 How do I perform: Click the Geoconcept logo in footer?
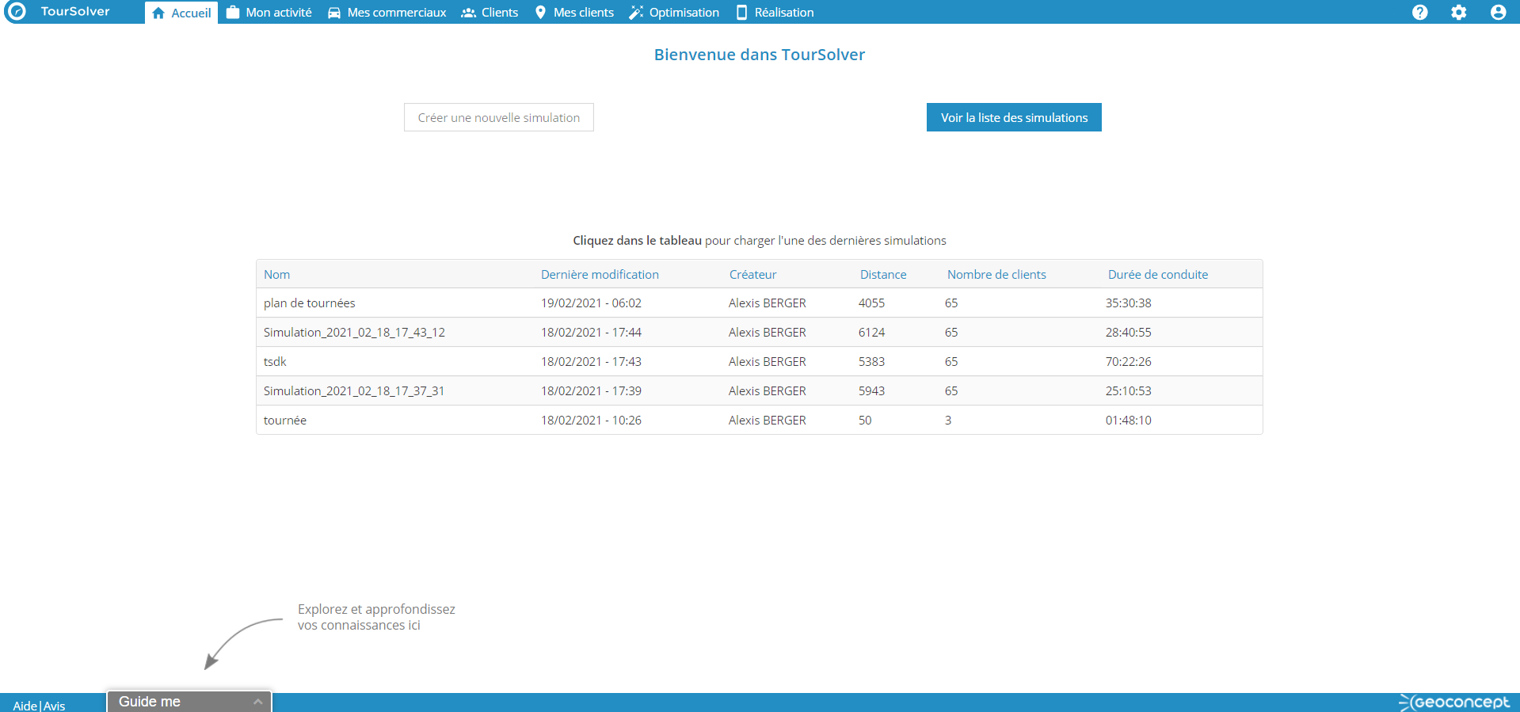pos(1454,702)
